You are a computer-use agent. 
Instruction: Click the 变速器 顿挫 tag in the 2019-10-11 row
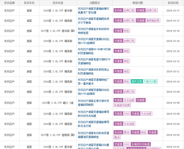point(122,71)
